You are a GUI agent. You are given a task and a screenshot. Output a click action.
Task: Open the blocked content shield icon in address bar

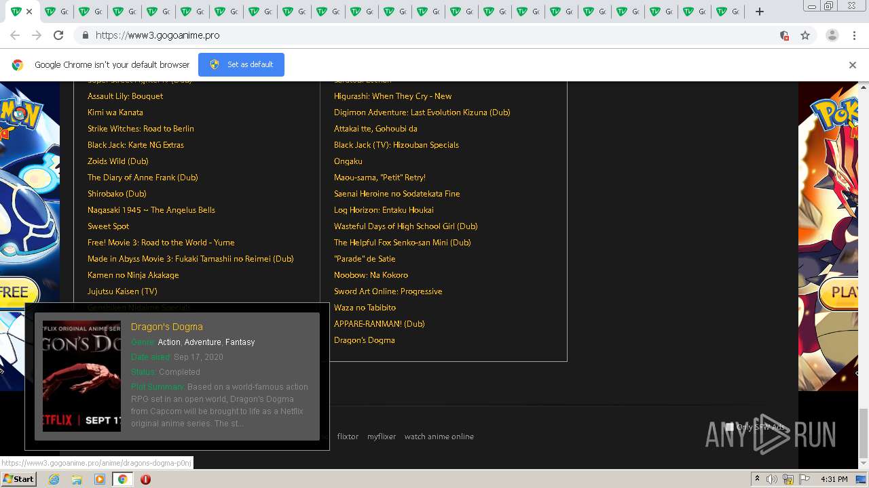784,35
